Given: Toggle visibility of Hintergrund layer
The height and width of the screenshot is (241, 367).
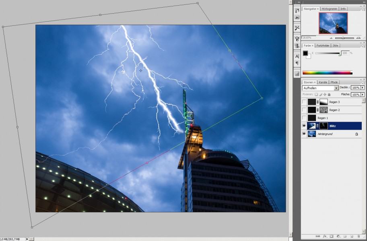Looking at the screenshot, I should (x=304, y=134).
